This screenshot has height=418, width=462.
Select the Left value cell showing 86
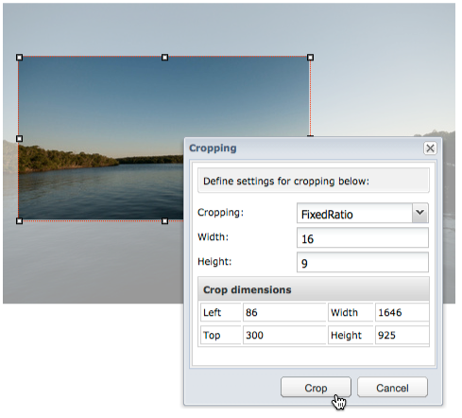(284, 312)
